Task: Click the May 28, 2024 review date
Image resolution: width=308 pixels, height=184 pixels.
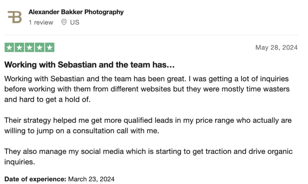Action: click(277, 47)
